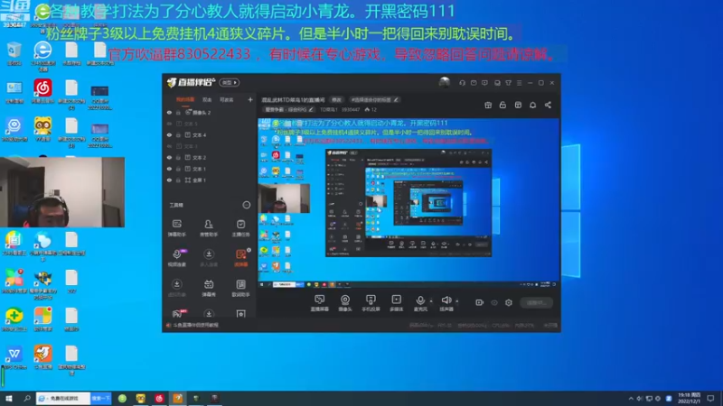The image size is (723, 406).
Task: Expand speaker volume arrow
Action: [x=457, y=301]
